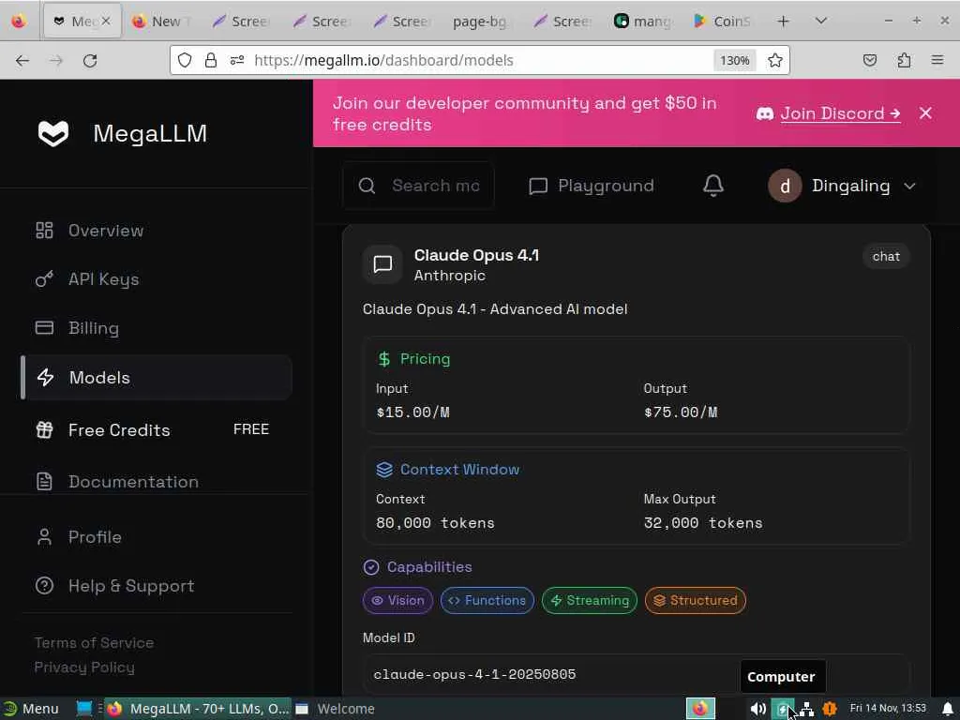The height and width of the screenshot is (720, 960).
Task: Click the $75.00/M output price
Action: 681,412
